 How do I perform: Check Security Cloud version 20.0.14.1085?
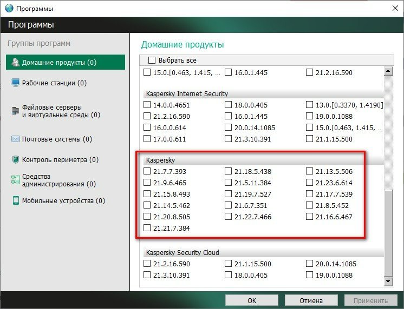[309, 264]
